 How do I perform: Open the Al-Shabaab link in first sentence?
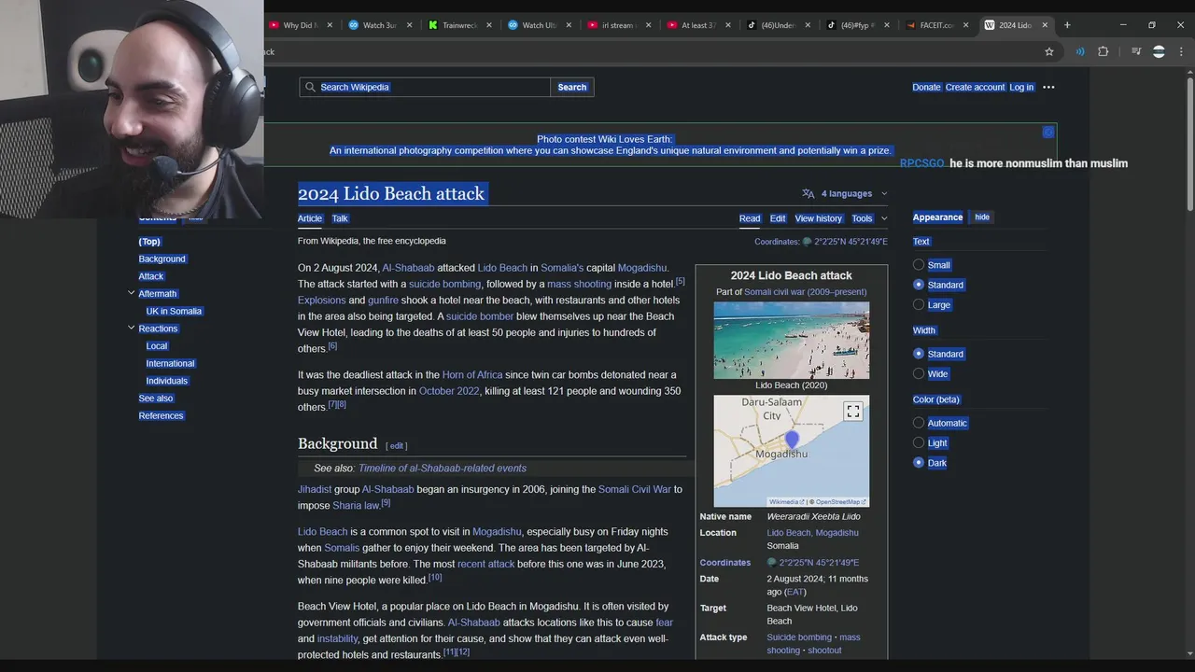[408, 268]
